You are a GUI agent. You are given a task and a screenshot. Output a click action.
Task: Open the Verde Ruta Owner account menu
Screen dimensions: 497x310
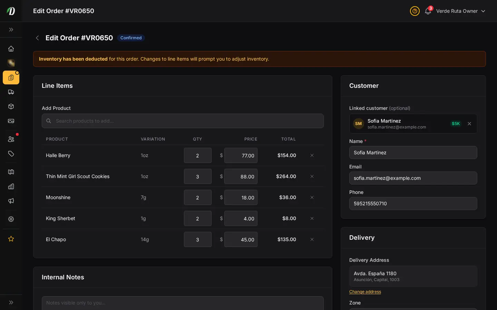pos(461,11)
